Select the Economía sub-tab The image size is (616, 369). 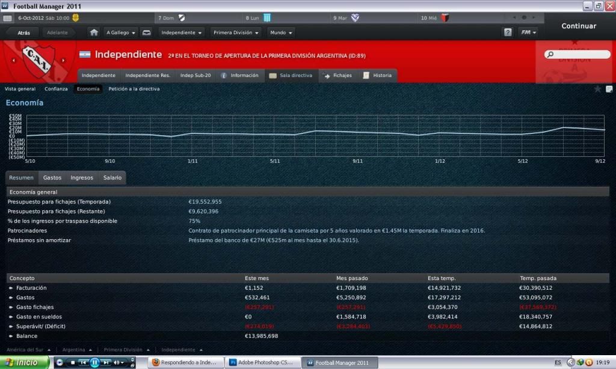click(88, 89)
